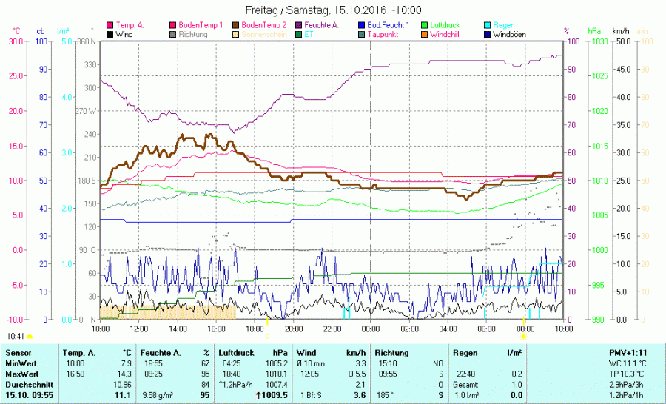Click the Taupunkt legend color square

point(362,35)
